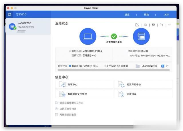The width and height of the screenshot is (183, 131).
Task: Click the blue used-space color square
Action: coord(70,66)
